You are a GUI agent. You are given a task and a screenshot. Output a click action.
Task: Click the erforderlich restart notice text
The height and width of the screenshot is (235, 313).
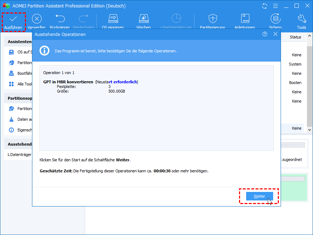pyautogui.click(x=125, y=82)
